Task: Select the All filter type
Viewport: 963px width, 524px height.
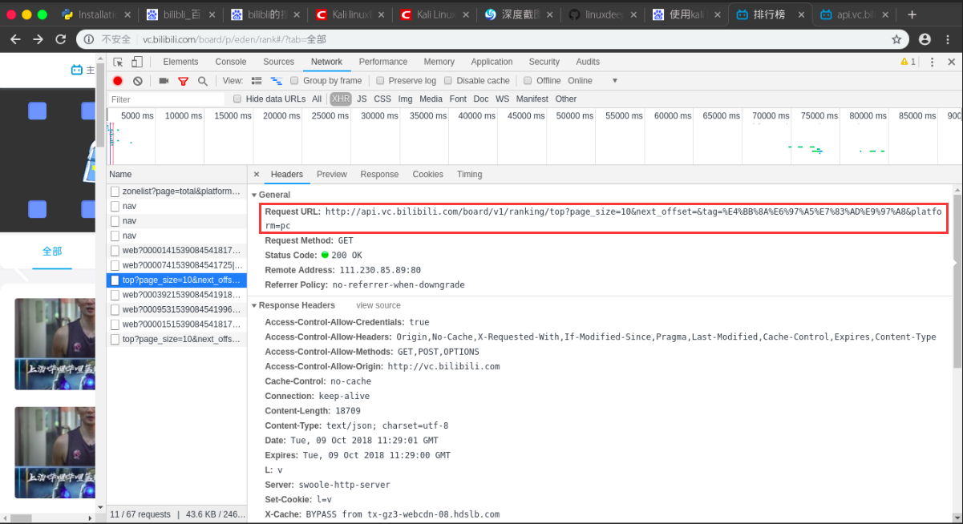Action: (317, 99)
